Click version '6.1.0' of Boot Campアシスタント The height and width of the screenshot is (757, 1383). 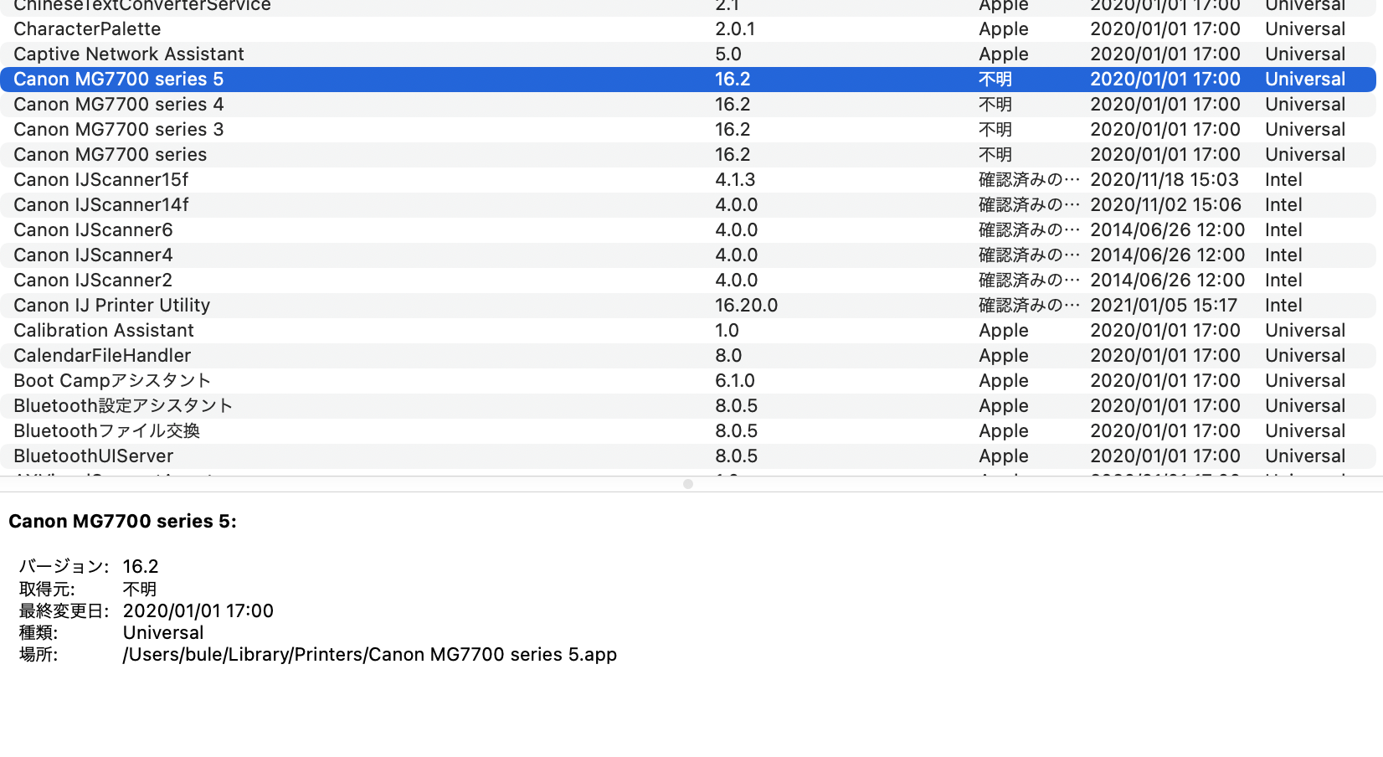(x=735, y=381)
